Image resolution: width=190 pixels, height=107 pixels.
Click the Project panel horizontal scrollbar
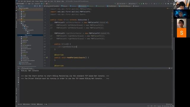[27, 67]
